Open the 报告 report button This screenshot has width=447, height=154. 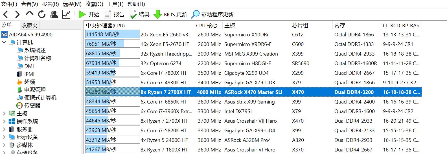coord(114,14)
